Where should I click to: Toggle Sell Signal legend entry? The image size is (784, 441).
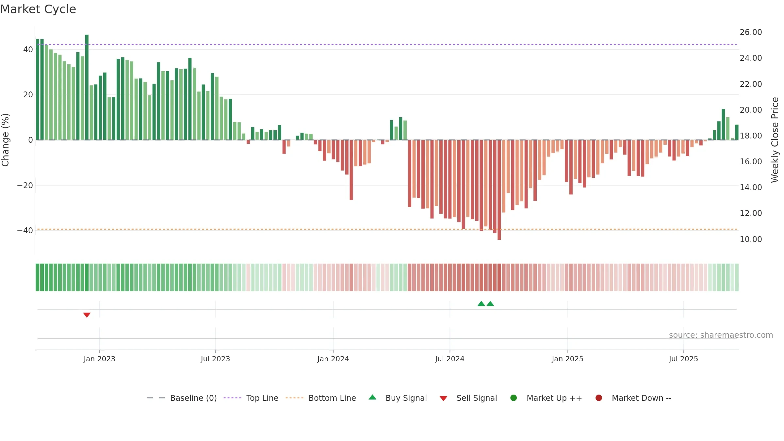point(468,398)
